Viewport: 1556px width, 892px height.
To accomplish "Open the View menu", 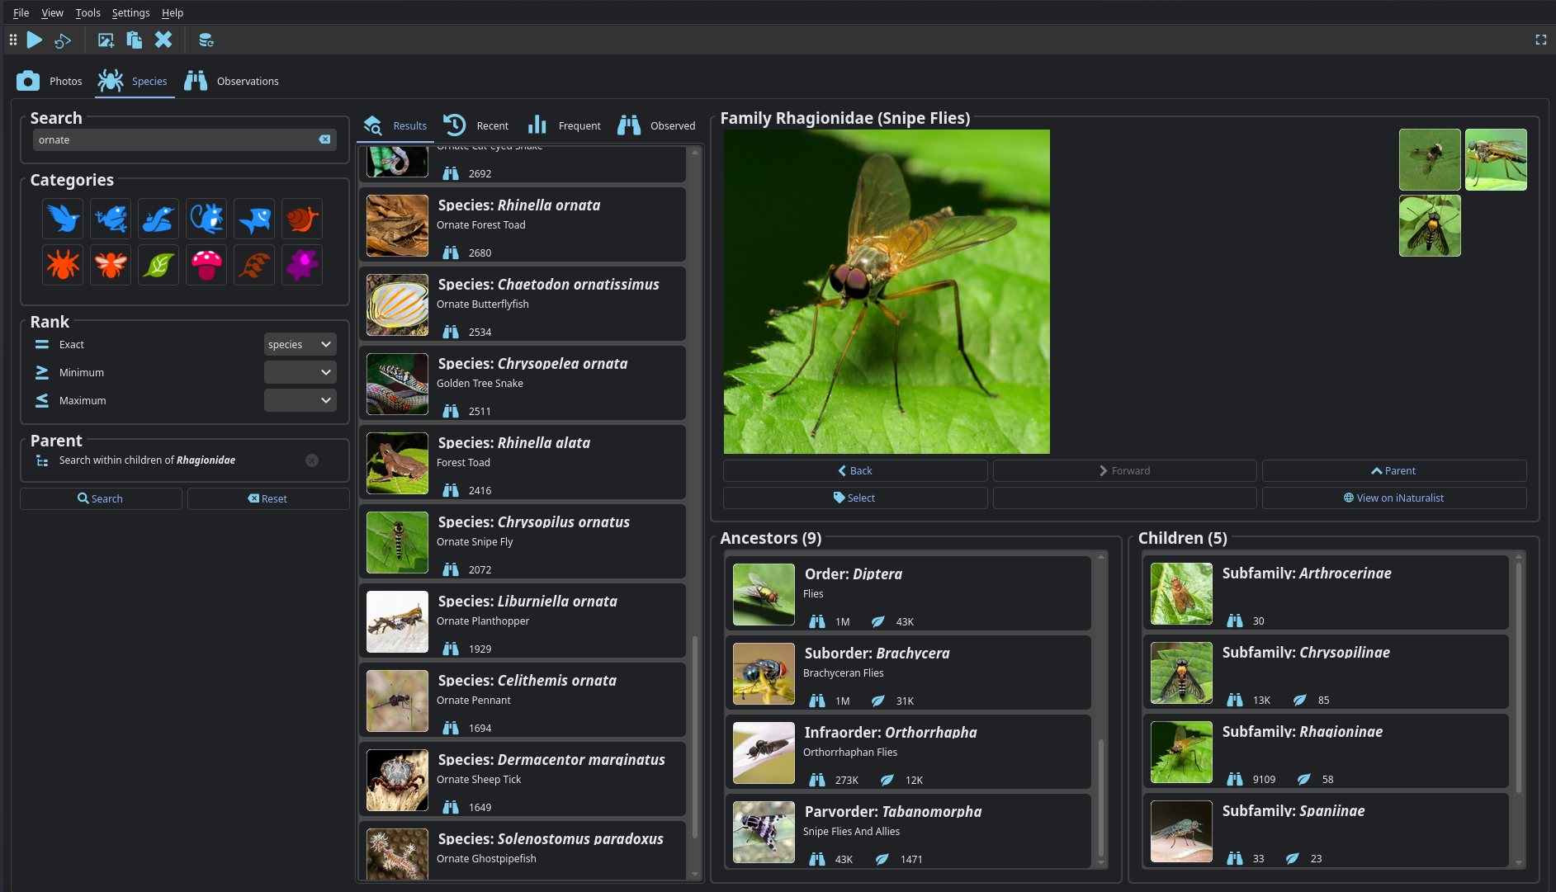I will [52, 12].
